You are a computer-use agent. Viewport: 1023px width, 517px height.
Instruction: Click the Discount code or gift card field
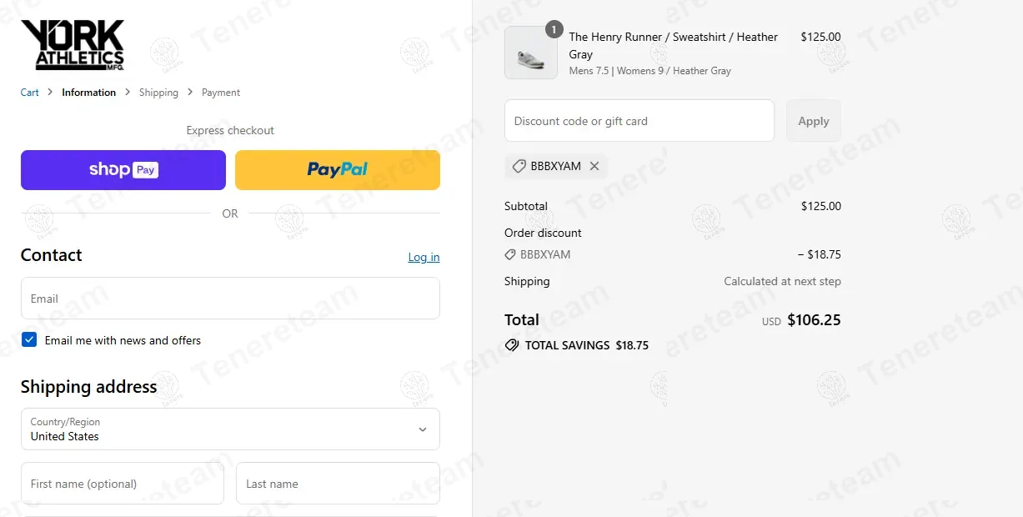639,121
